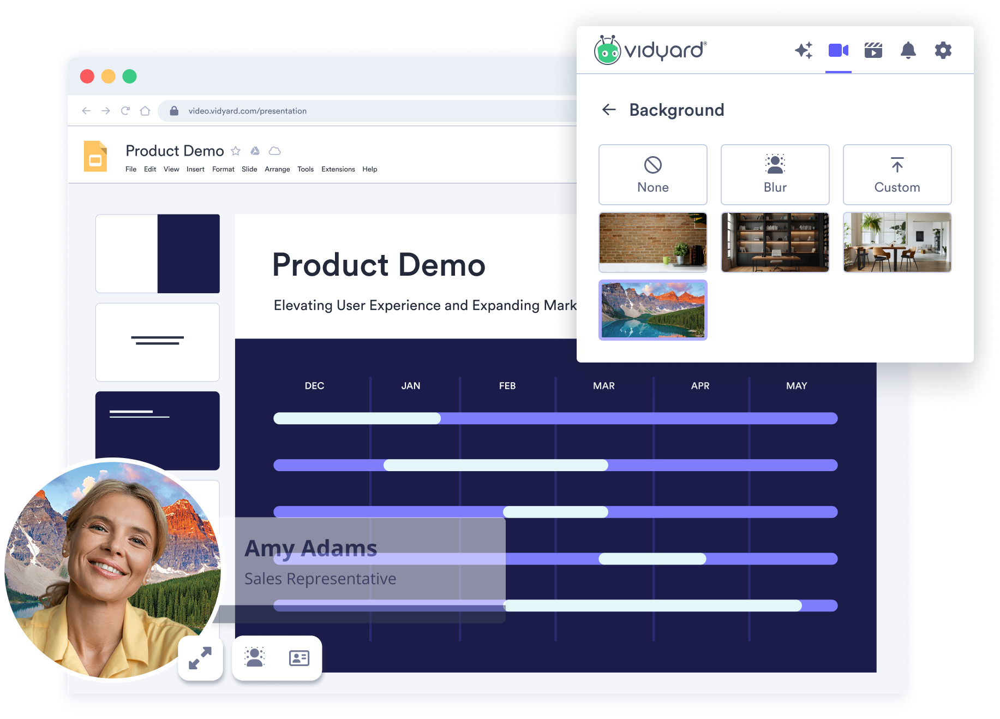The image size is (1000, 719).
Task: Star the Product Demo presentation
Action: 236,151
